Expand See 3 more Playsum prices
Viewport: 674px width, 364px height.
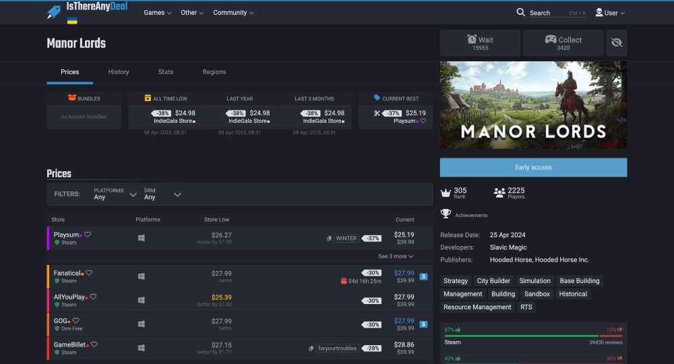pyautogui.click(x=396, y=256)
